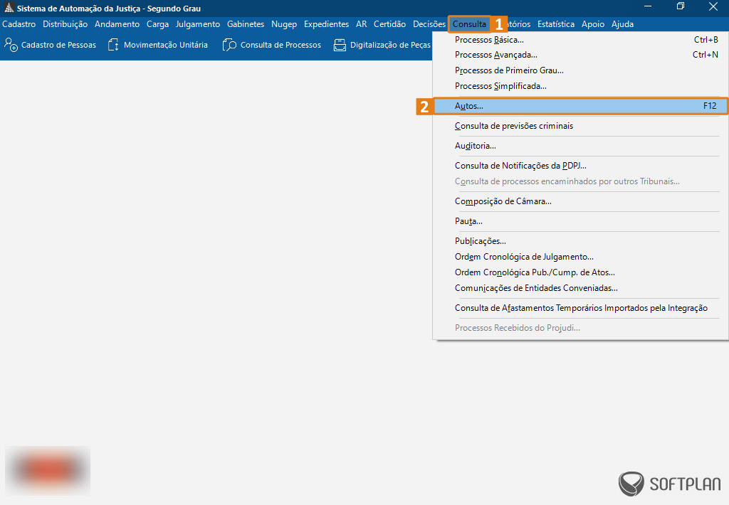The height and width of the screenshot is (505, 729).
Task: Click Cadastro de Pessoas toolbar label
Action: pos(58,45)
